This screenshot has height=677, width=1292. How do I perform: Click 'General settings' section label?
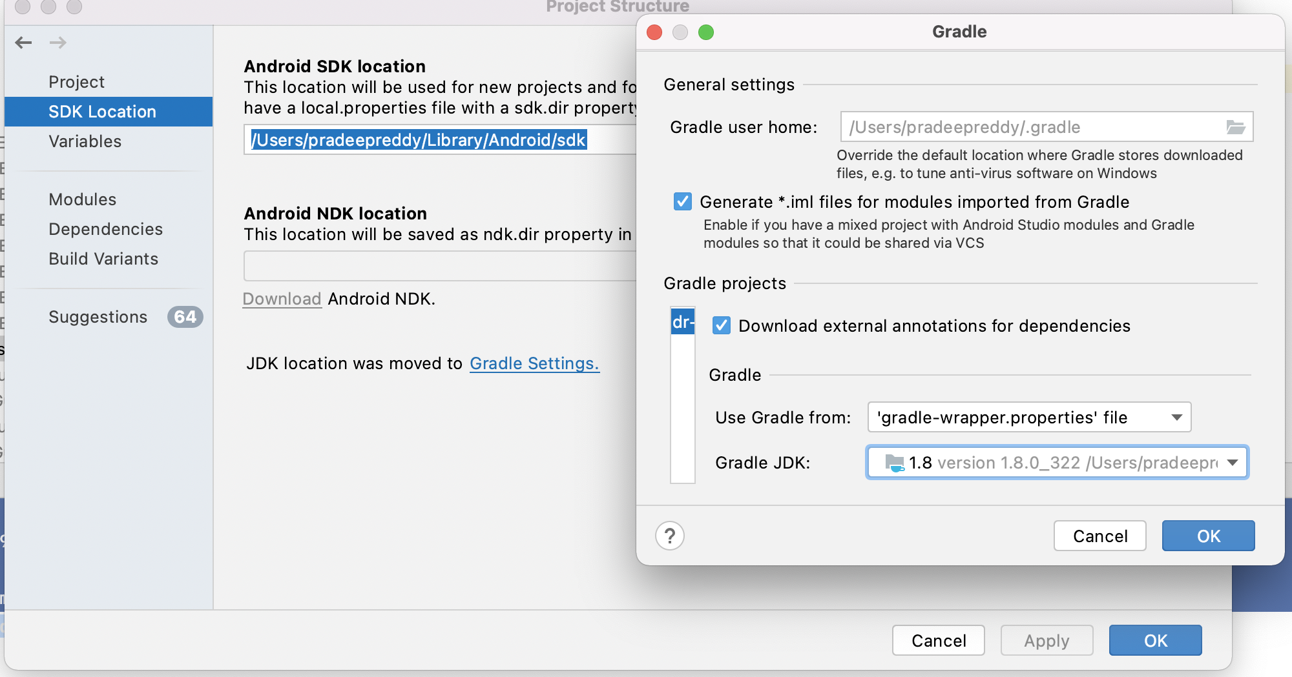(x=729, y=85)
